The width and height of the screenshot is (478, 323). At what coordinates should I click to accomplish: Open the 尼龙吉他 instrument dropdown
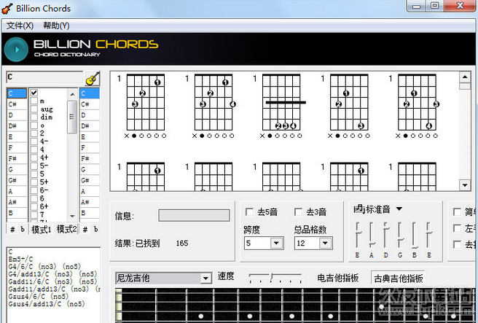[205, 279]
